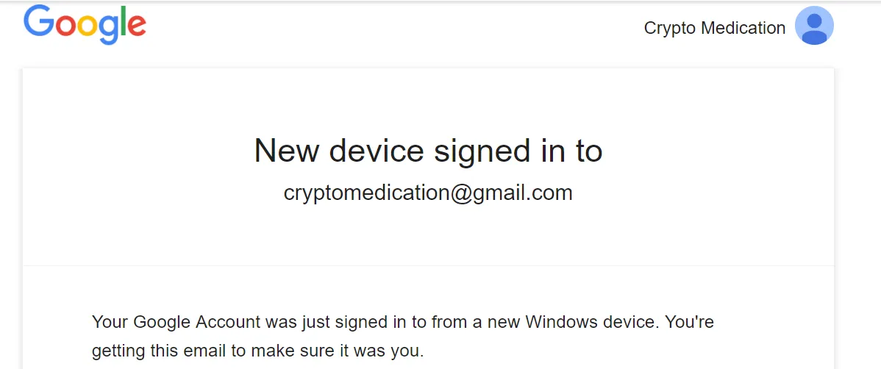Click the blue capital G in Google logo
The image size is (881, 369).
coord(39,21)
